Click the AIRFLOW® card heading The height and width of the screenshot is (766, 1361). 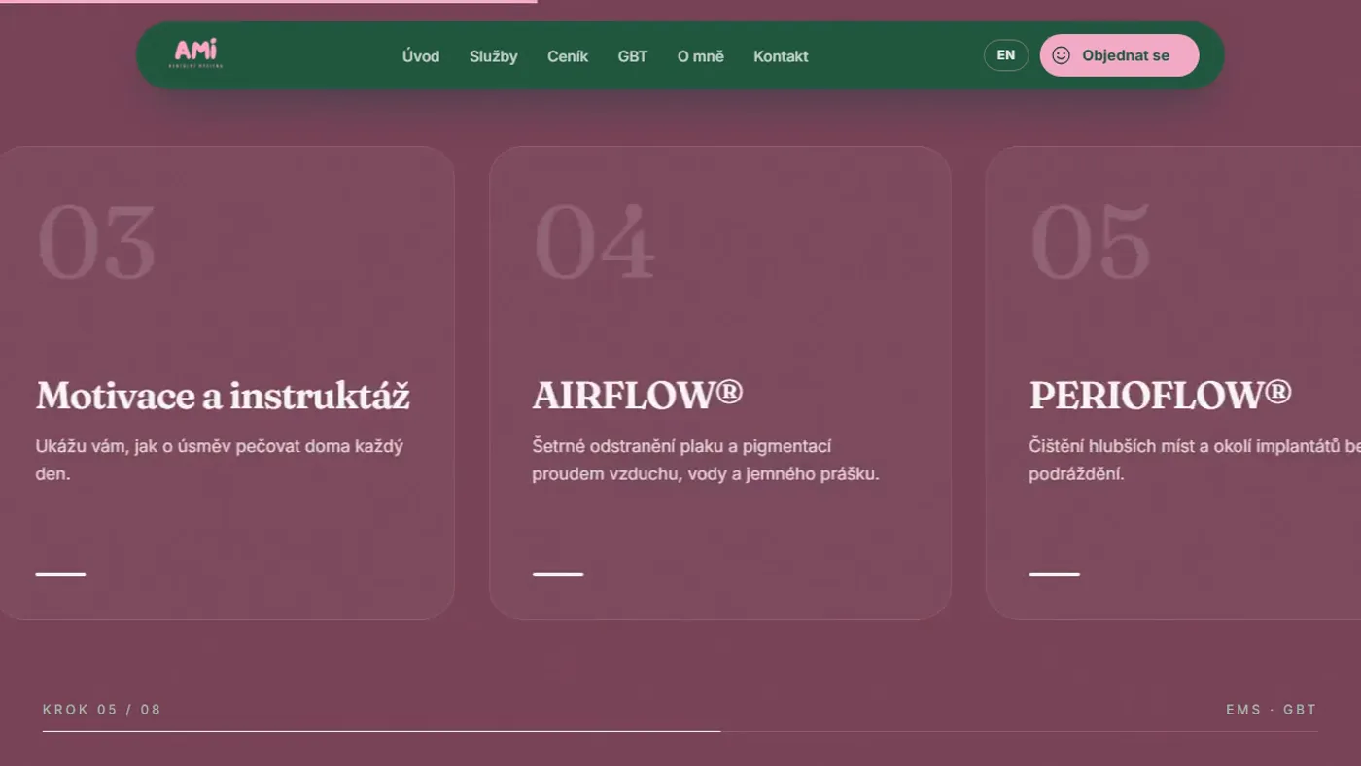pyautogui.click(x=638, y=395)
